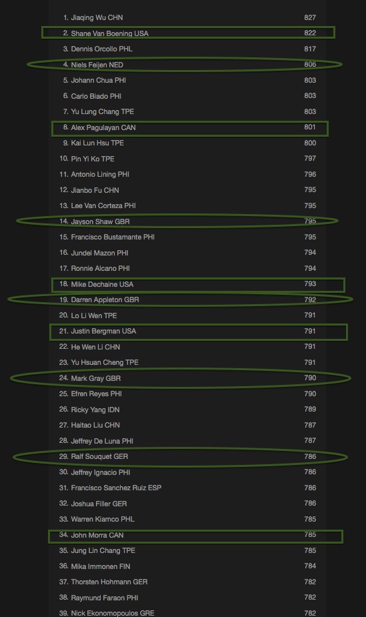Click rating 827 for Jiaqing Wu
The height and width of the screenshot is (617, 366).
(310, 17)
